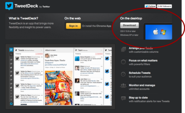Click Alex Girón's avatar in the preview
The width and height of the screenshot is (185, 113).
tap(47, 56)
